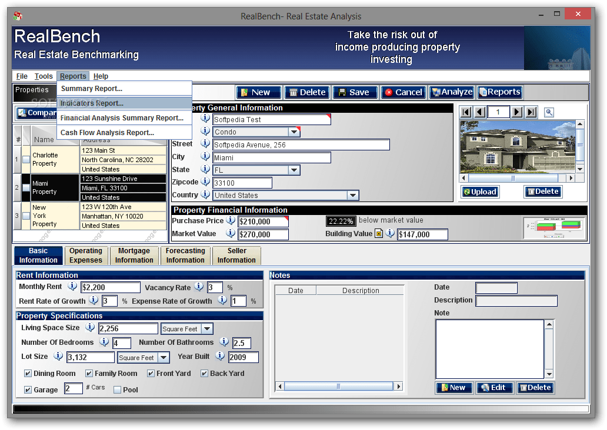Toggle the Back Yard checkbox

(204, 373)
